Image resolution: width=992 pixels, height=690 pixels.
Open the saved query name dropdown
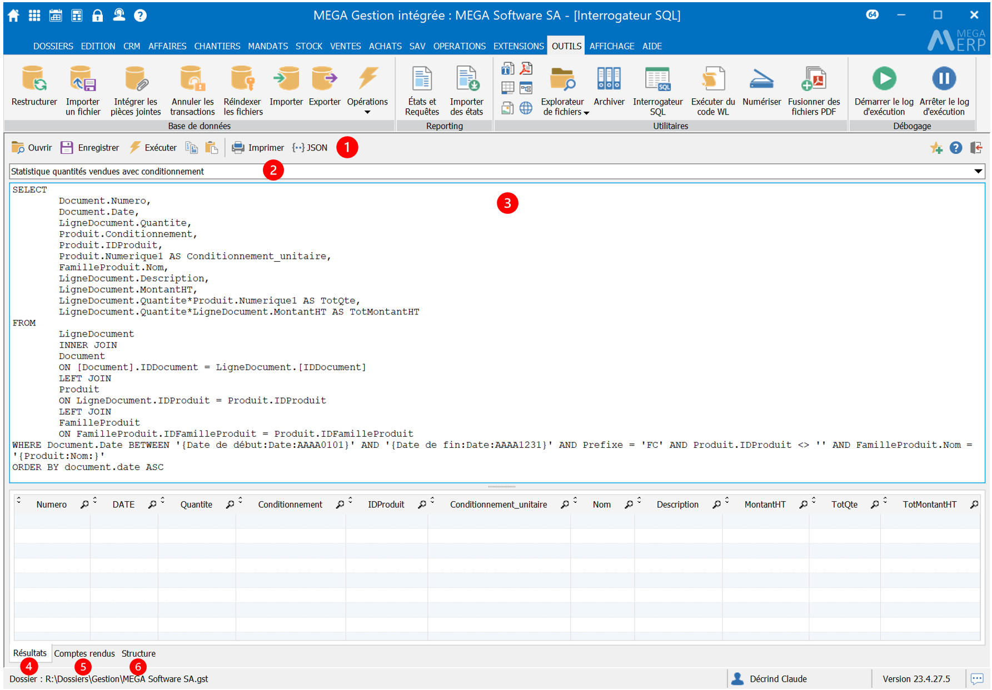tap(978, 172)
